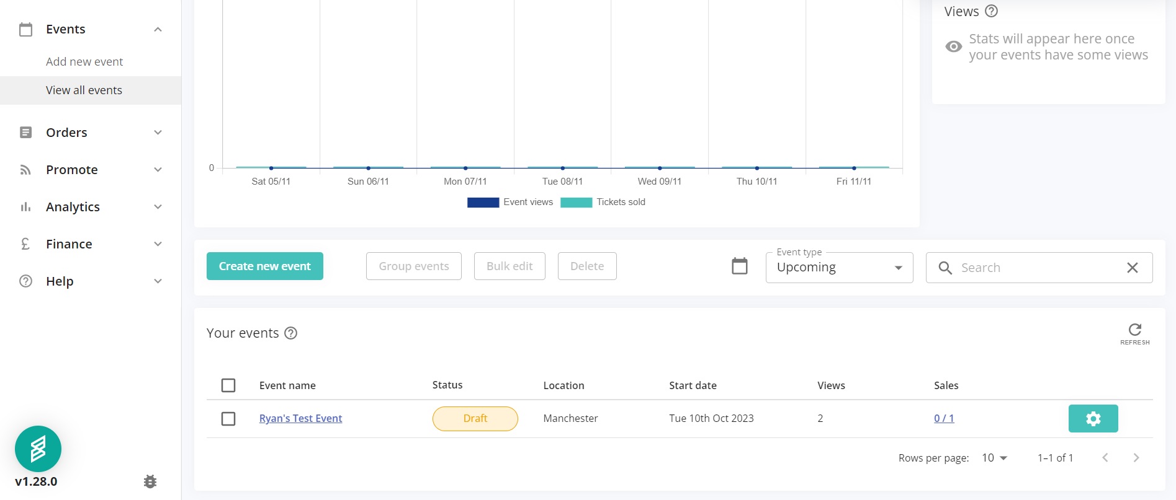Screen dimensions: 1176x500
Task: Click the round green logo icon
Action: coord(38,449)
